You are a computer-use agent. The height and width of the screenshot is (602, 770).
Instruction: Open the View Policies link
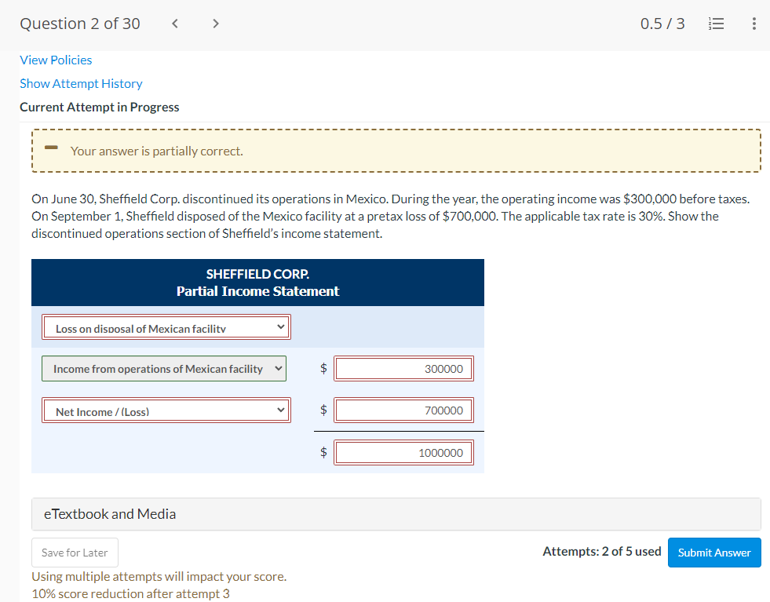55,60
